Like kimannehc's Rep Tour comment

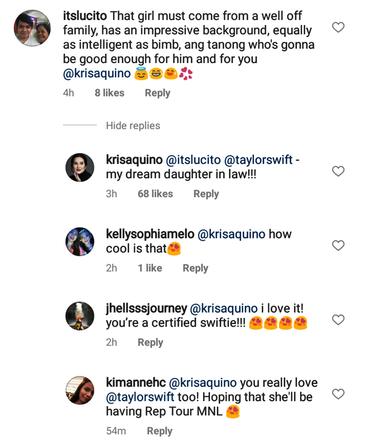pyautogui.click(x=338, y=394)
